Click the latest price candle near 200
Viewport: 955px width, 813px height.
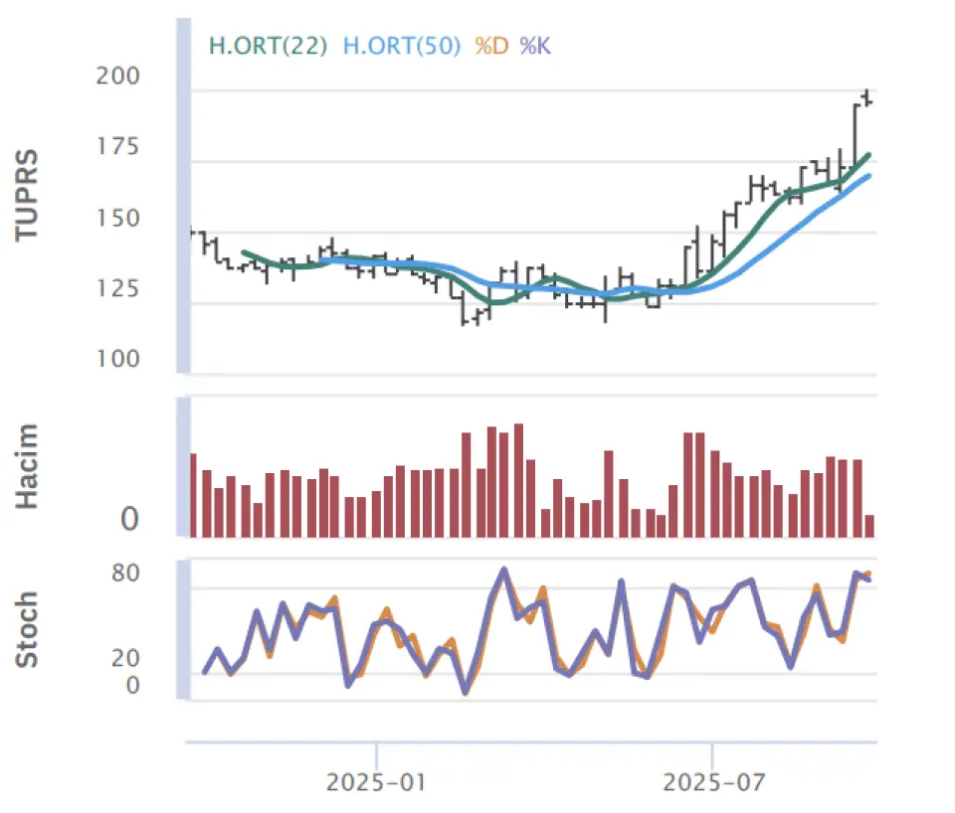pos(866,97)
